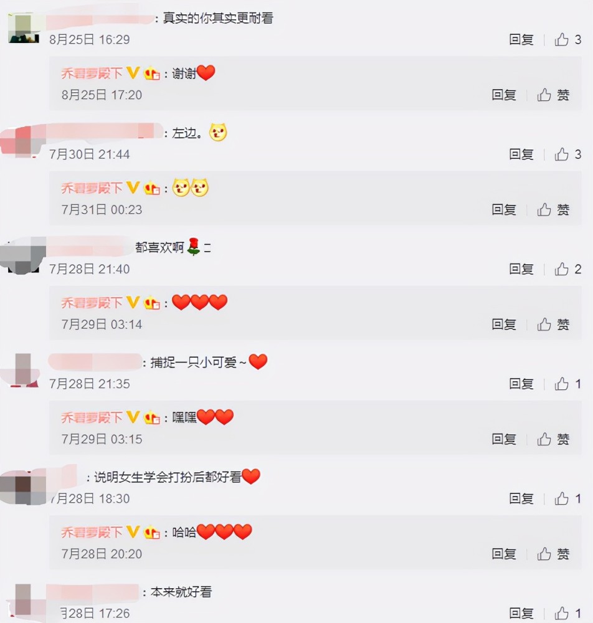The image size is (593, 623).
Task: Like the 左边 comment from 7月30日 21:44
Action: pyautogui.click(x=567, y=154)
